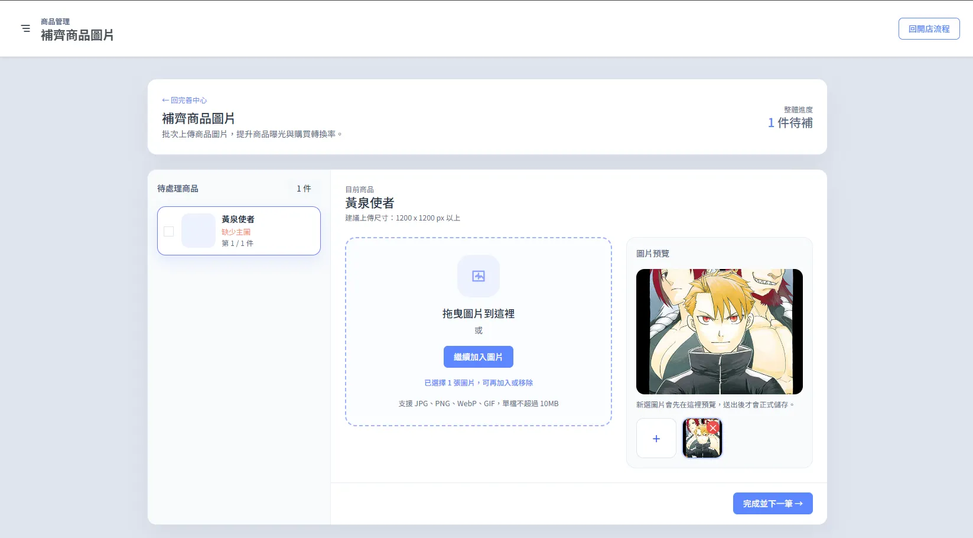Click the 繼續加入圖片 button
Image resolution: width=973 pixels, height=538 pixels.
479,357
